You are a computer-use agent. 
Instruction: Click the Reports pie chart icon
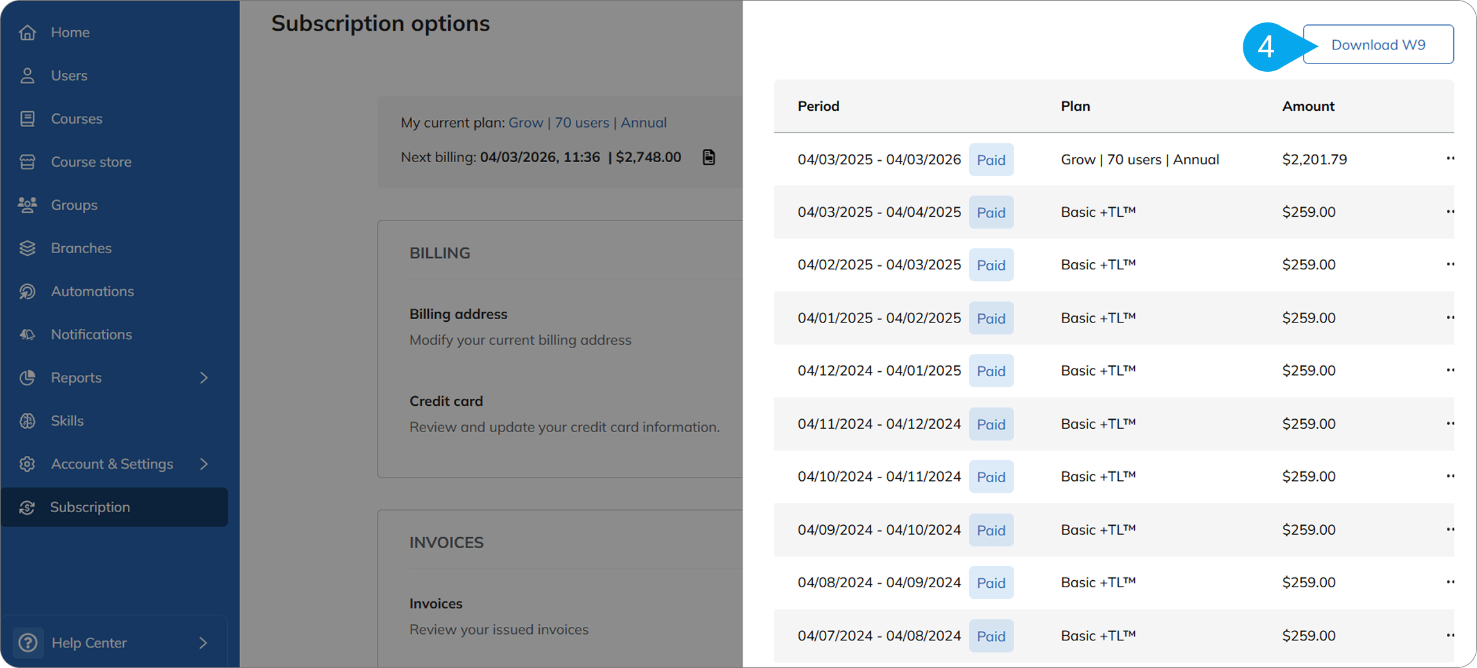(x=27, y=378)
